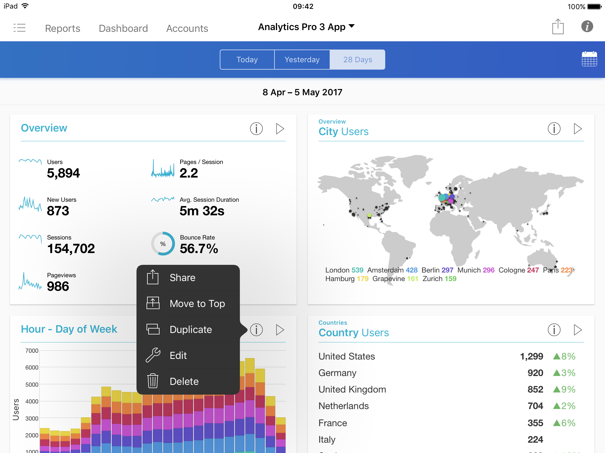
Task: Open info for City Users widget
Action: 554,129
